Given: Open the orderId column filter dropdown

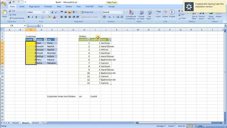Looking at the screenshot, I should click(88, 39).
